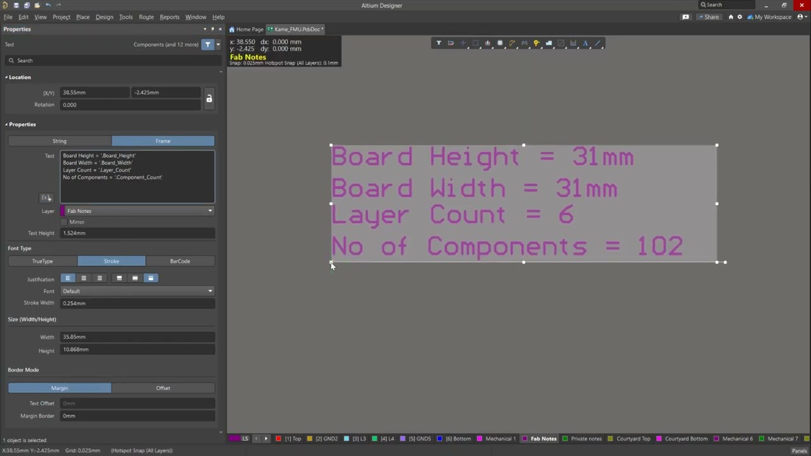Click the lock icon next to location fields

click(x=209, y=99)
